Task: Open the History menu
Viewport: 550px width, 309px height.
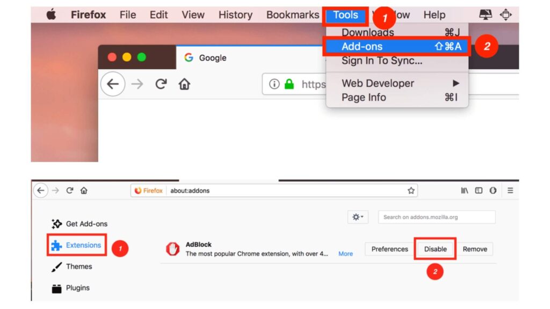Action: pos(235,14)
